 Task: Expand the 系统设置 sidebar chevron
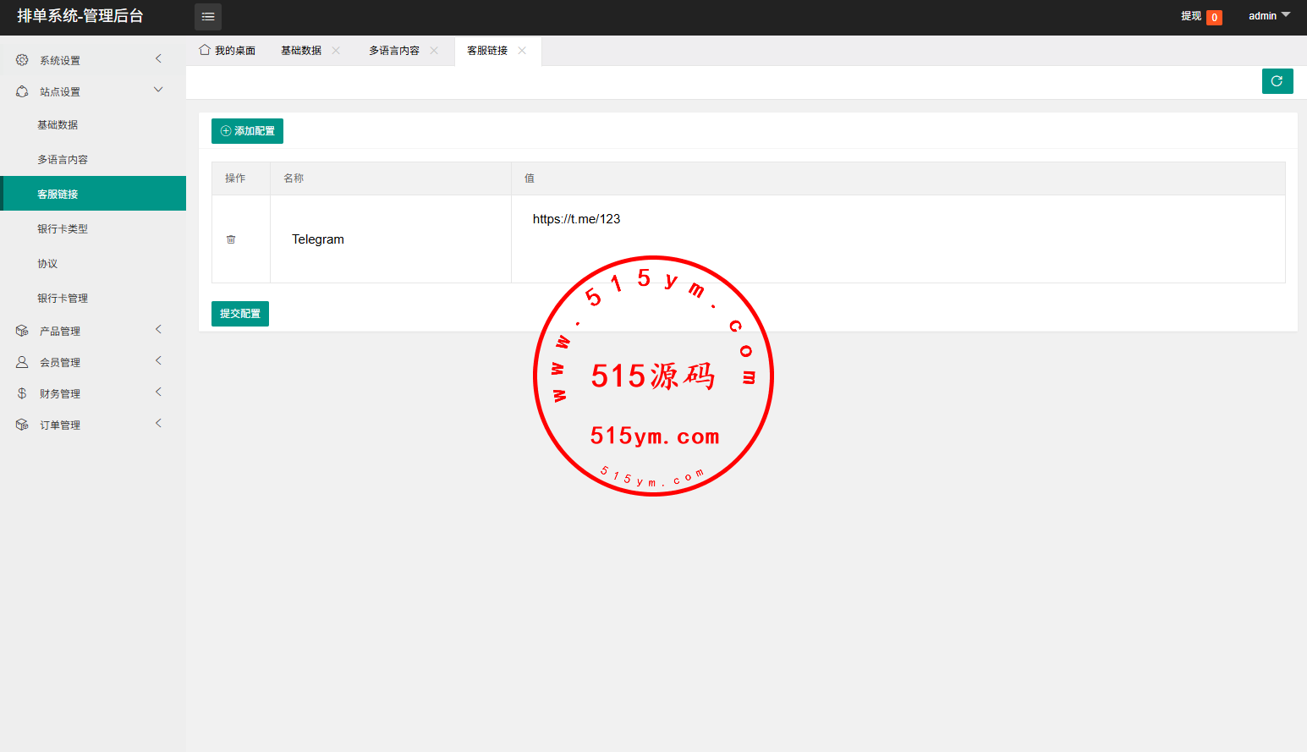[158, 59]
